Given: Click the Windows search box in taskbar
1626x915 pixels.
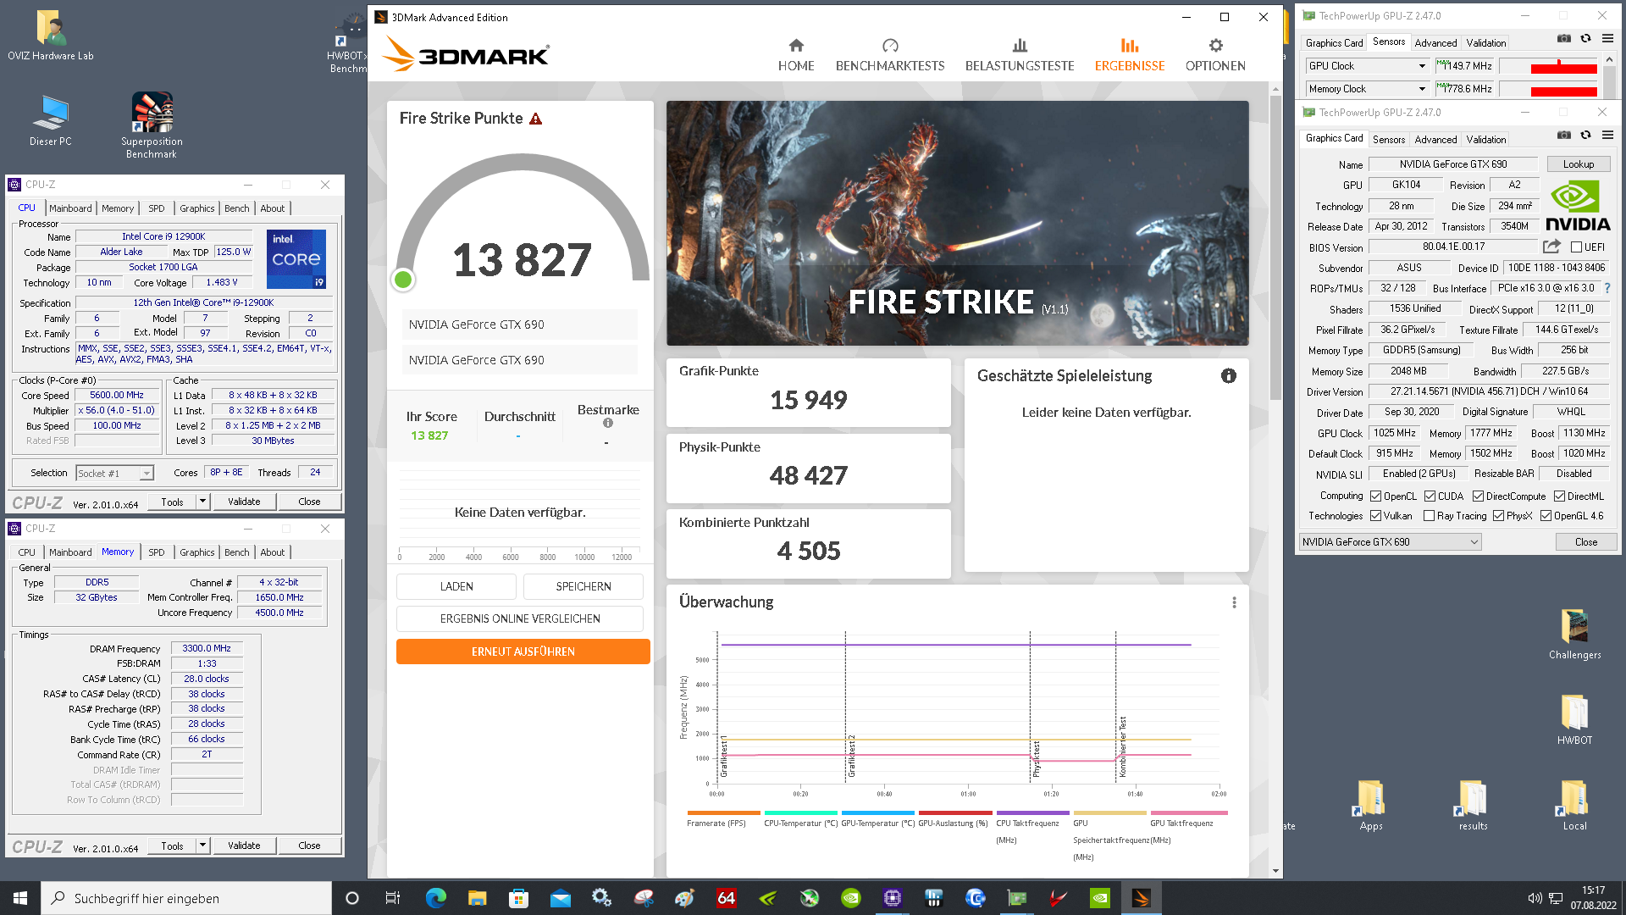Looking at the screenshot, I should pos(186,898).
